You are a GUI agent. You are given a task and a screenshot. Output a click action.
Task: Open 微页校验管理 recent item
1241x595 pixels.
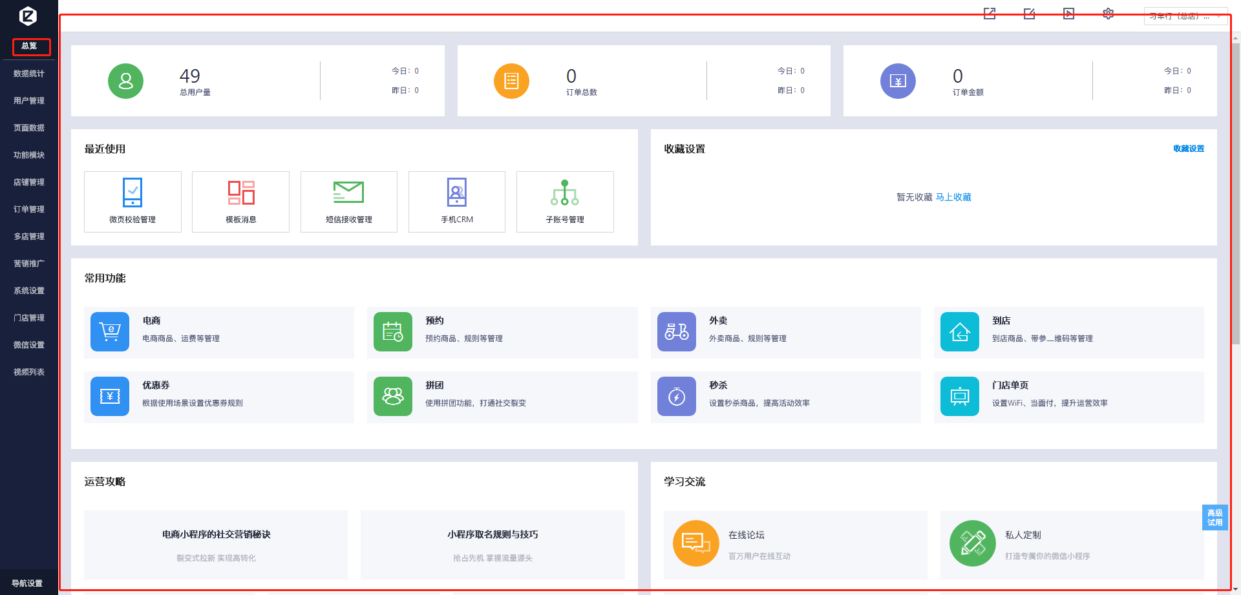coord(133,202)
